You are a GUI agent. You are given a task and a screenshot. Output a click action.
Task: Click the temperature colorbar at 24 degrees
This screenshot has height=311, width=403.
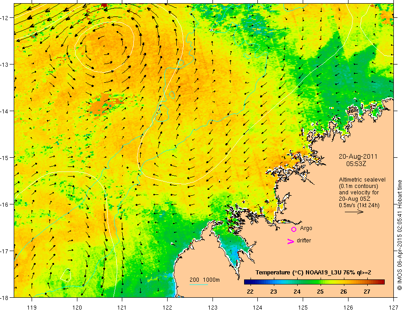click(x=297, y=282)
